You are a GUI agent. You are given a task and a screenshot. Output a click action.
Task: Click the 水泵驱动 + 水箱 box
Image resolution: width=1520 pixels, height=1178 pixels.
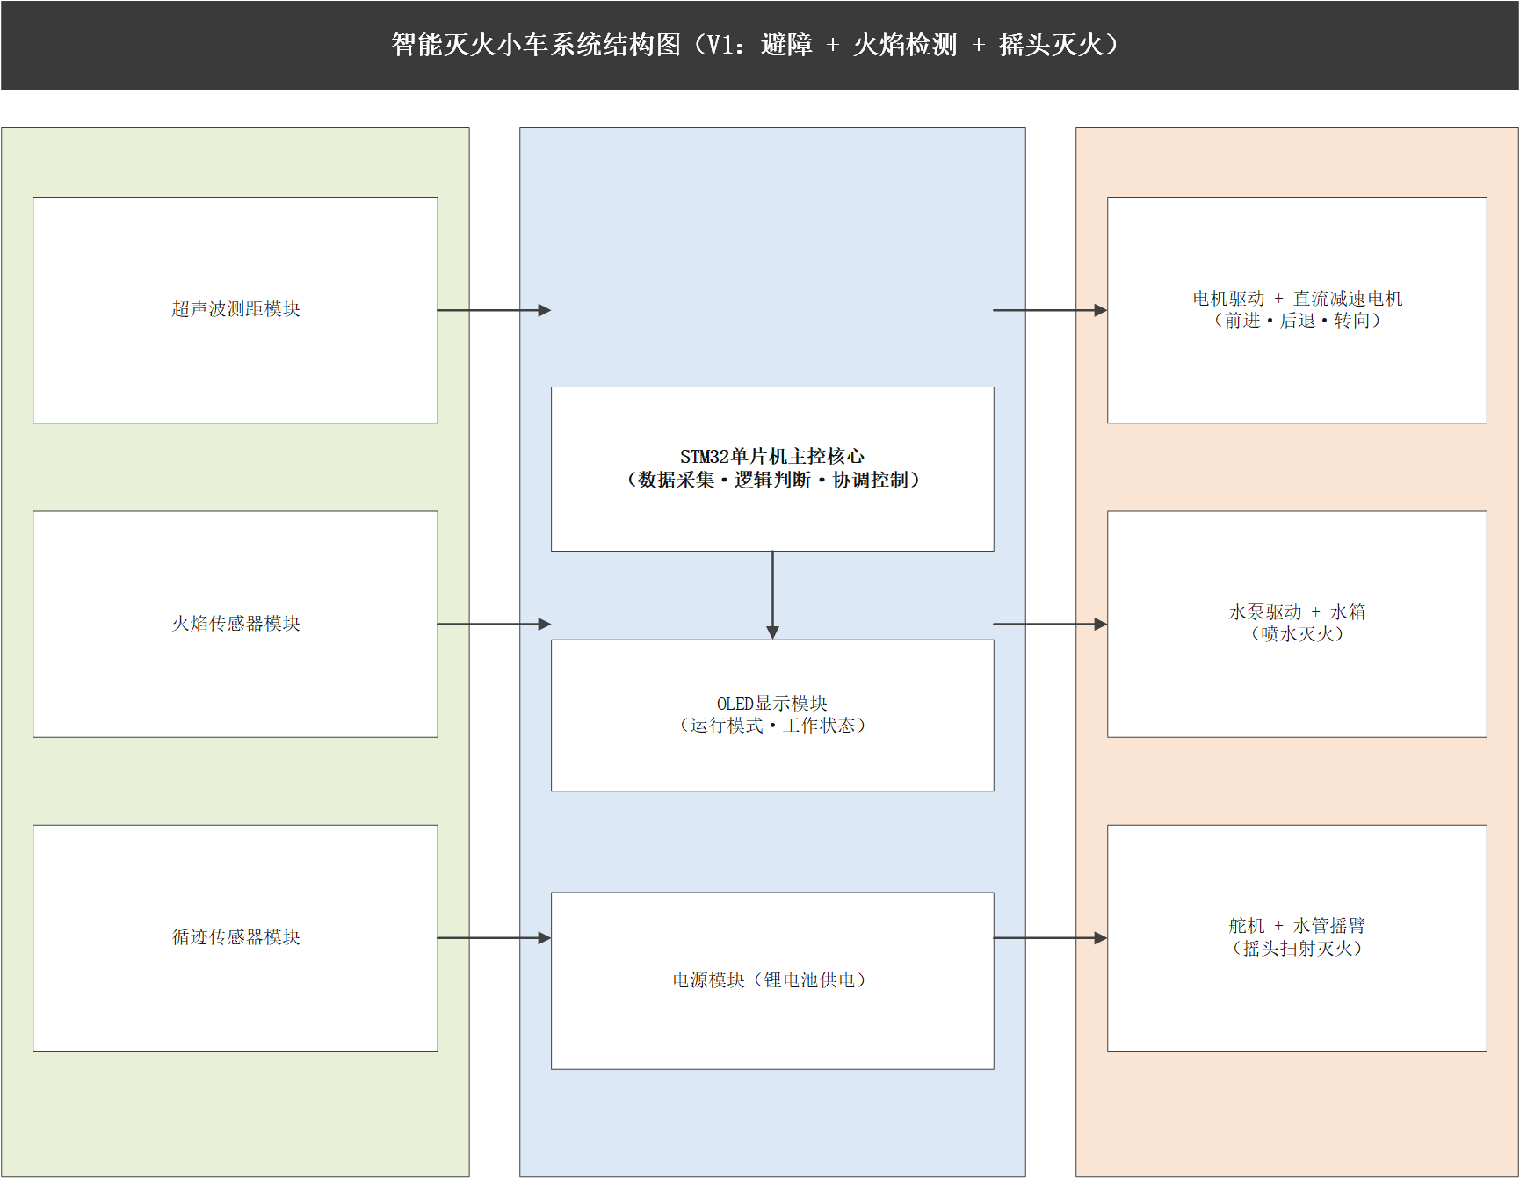coord(1297,624)
